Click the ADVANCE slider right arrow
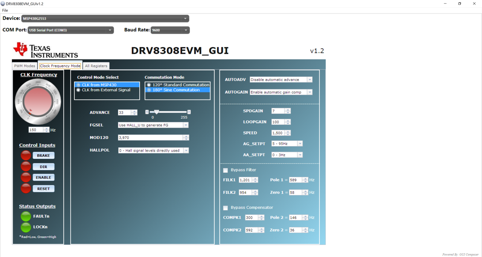482x257 pixels. (x=189, y=112)
